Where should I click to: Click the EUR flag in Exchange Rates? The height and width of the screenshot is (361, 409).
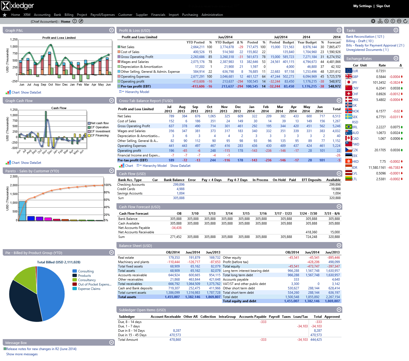click(349, 71)
